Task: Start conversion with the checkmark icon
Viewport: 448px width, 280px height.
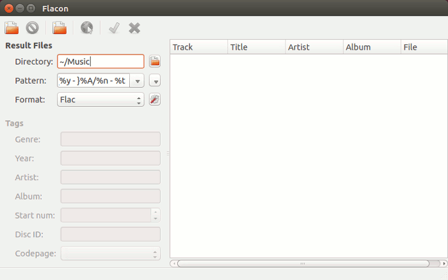Action: 115,28
